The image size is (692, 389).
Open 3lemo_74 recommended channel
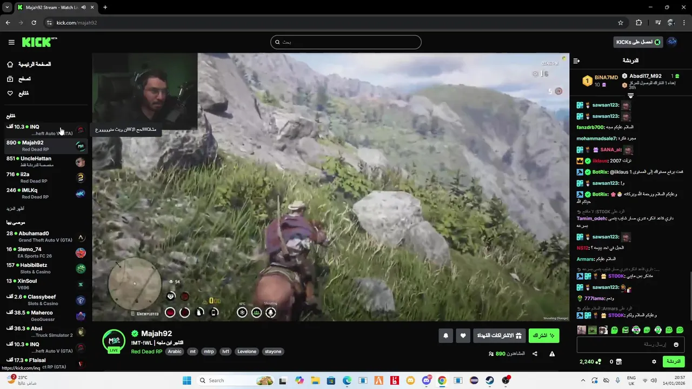[x=45, y=252]
